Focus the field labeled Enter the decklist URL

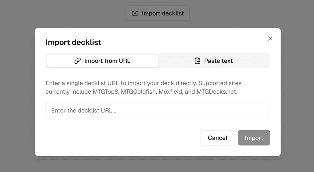158,110
